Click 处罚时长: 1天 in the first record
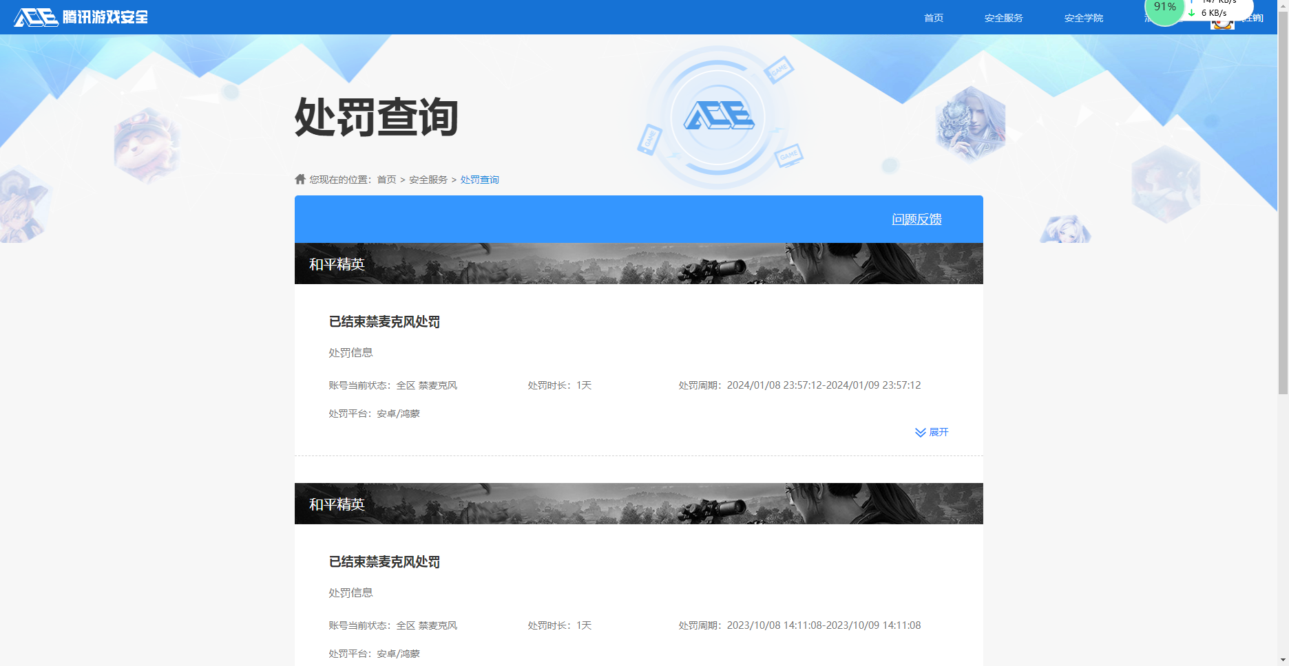The image size is (1289, 666). [x=560, y=385]
